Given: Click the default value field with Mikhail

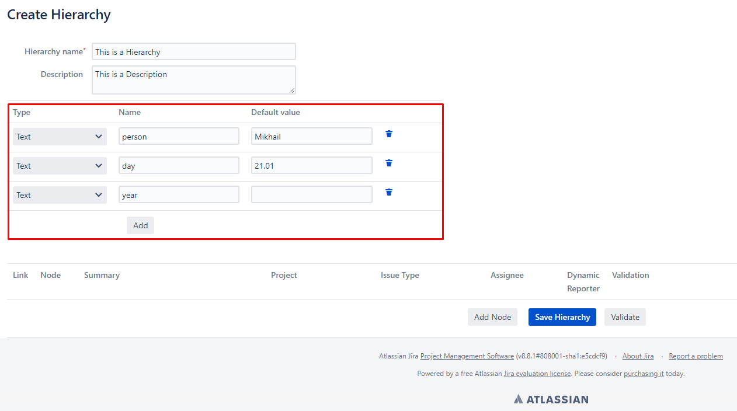Looking at the screenshot, I should pos(311,137).
